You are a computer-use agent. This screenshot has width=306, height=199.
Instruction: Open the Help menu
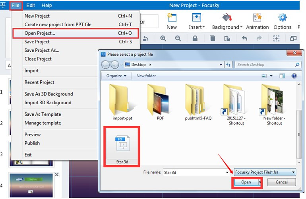[x=46, y=5]
